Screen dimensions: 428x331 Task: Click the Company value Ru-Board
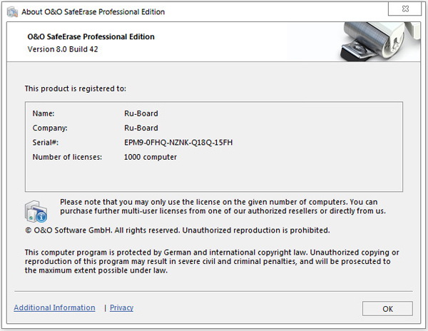coord(141,128)
